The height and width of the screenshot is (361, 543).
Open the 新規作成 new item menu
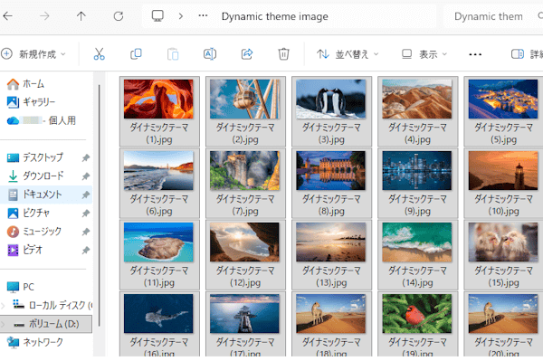[x=33, y=54]
